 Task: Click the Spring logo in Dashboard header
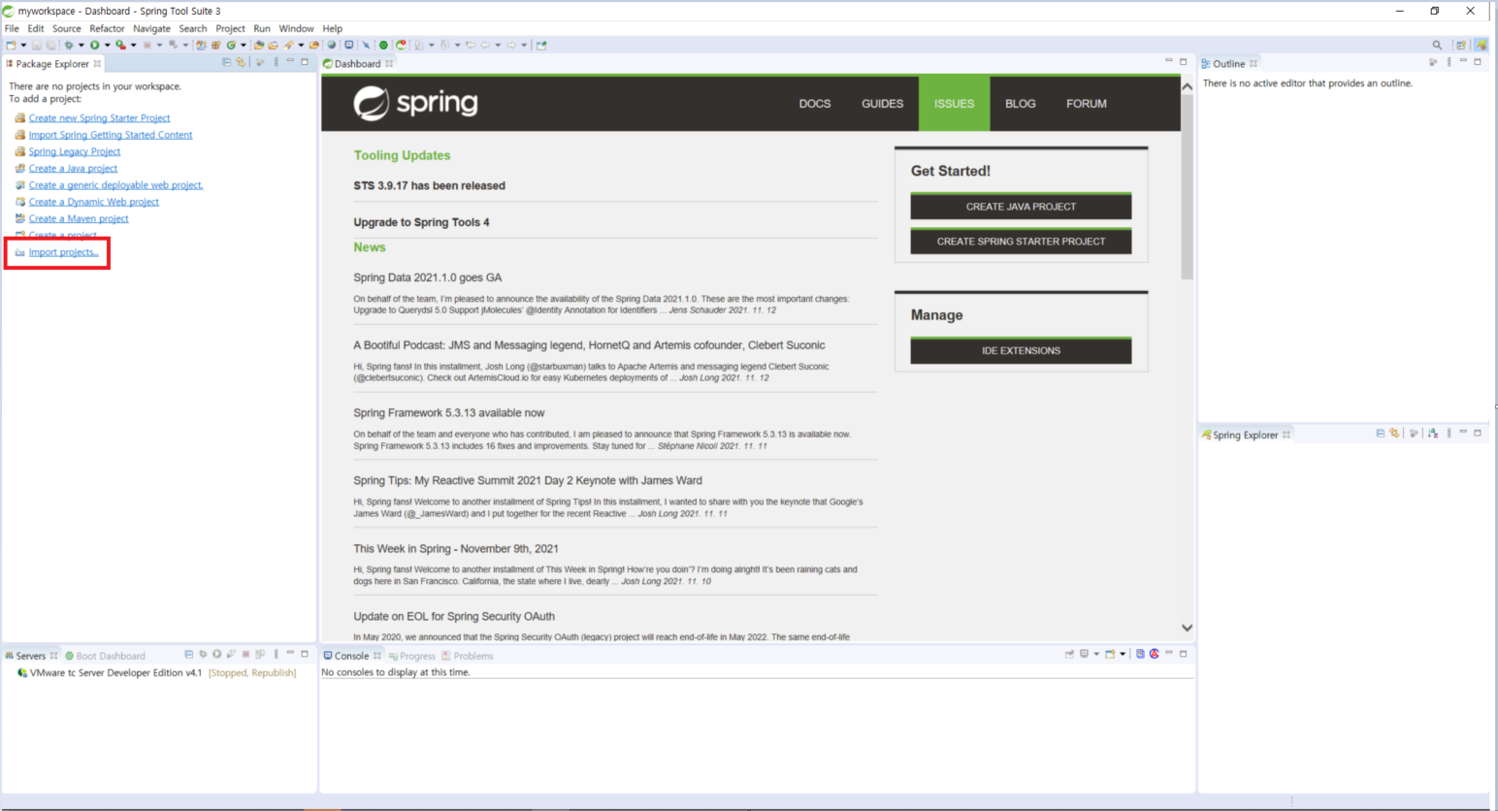click(x=415, y=103)
